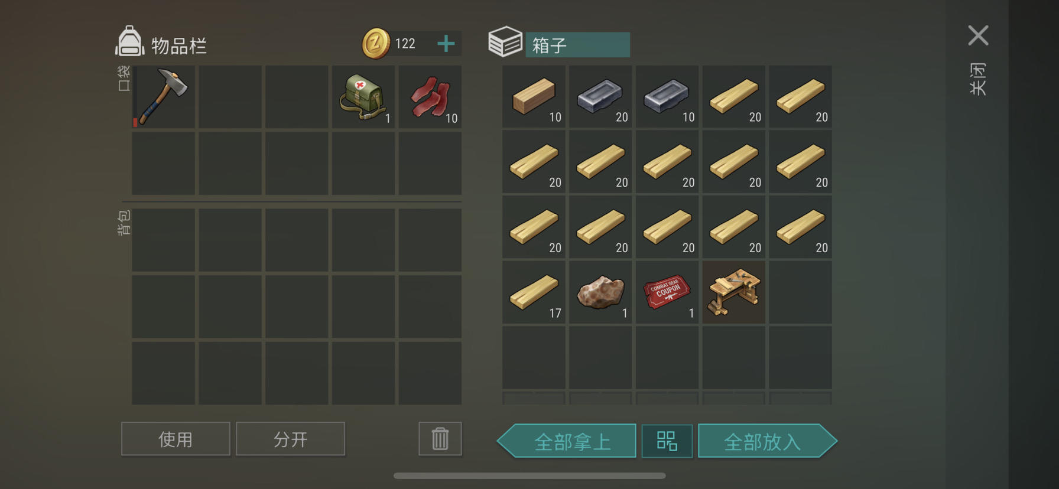Click the 全部拿上 take all button

click(x=567, y=441)
